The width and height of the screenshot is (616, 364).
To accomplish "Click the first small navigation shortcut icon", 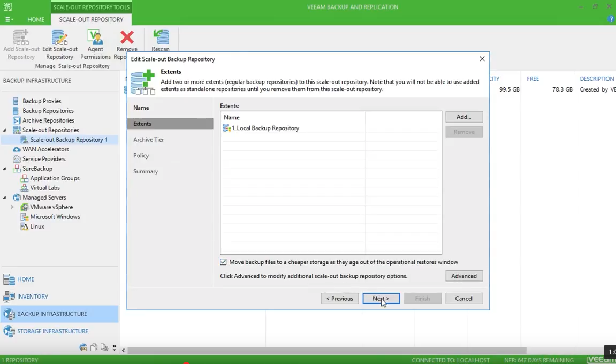I will coord(83,347).
